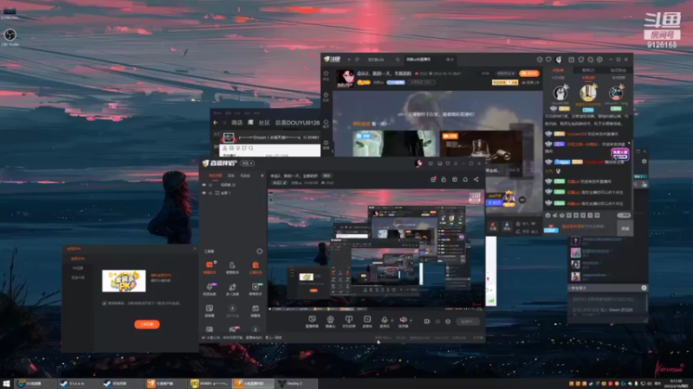Open mode selector pill beside companion logo
This screenshot has height=389, width=693.
[248, 163]
